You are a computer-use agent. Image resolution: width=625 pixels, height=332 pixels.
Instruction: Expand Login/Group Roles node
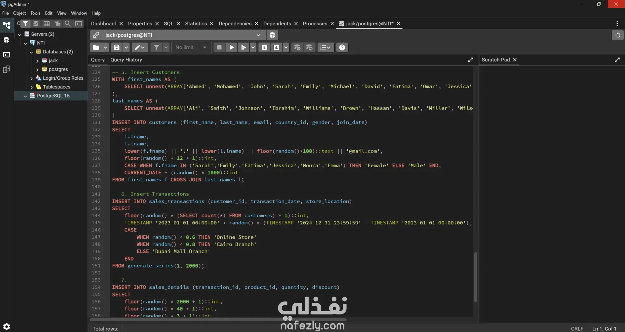[x=31, y=78]
